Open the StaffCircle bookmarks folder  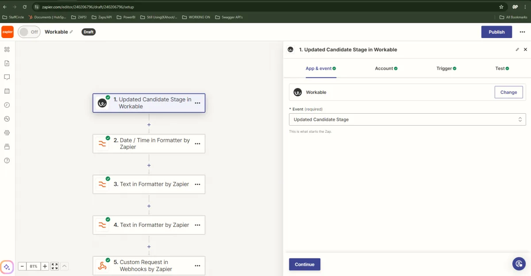(14, 17)
